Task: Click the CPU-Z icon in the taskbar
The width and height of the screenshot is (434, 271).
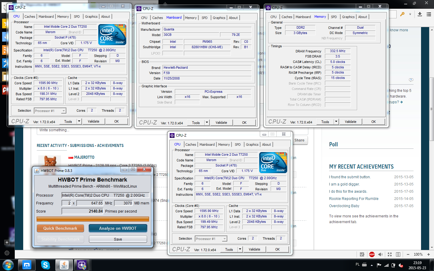Action: click(82, 265)
